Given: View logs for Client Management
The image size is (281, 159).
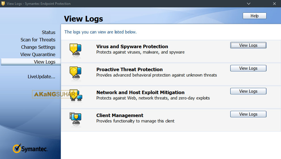Looking at the screenshot, I should coord(248,114).
